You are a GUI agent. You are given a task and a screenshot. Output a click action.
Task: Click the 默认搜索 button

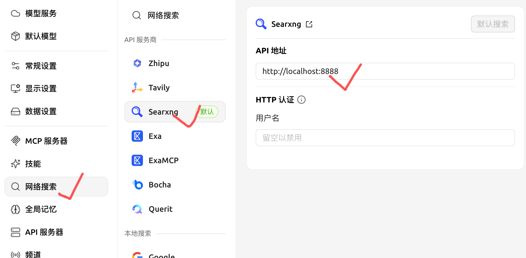[493, 24]
